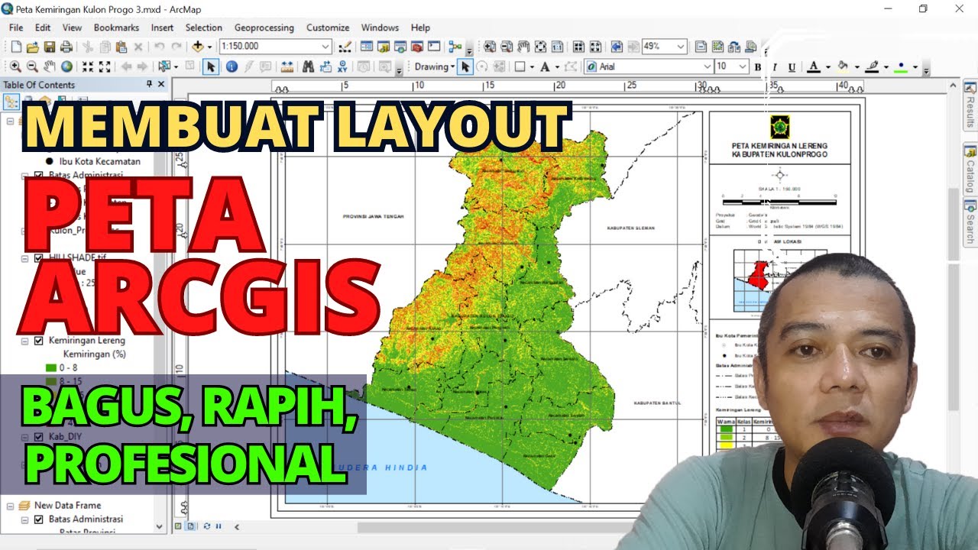Save the map document
Screen dimensions: 978x550
coord(50,47)
